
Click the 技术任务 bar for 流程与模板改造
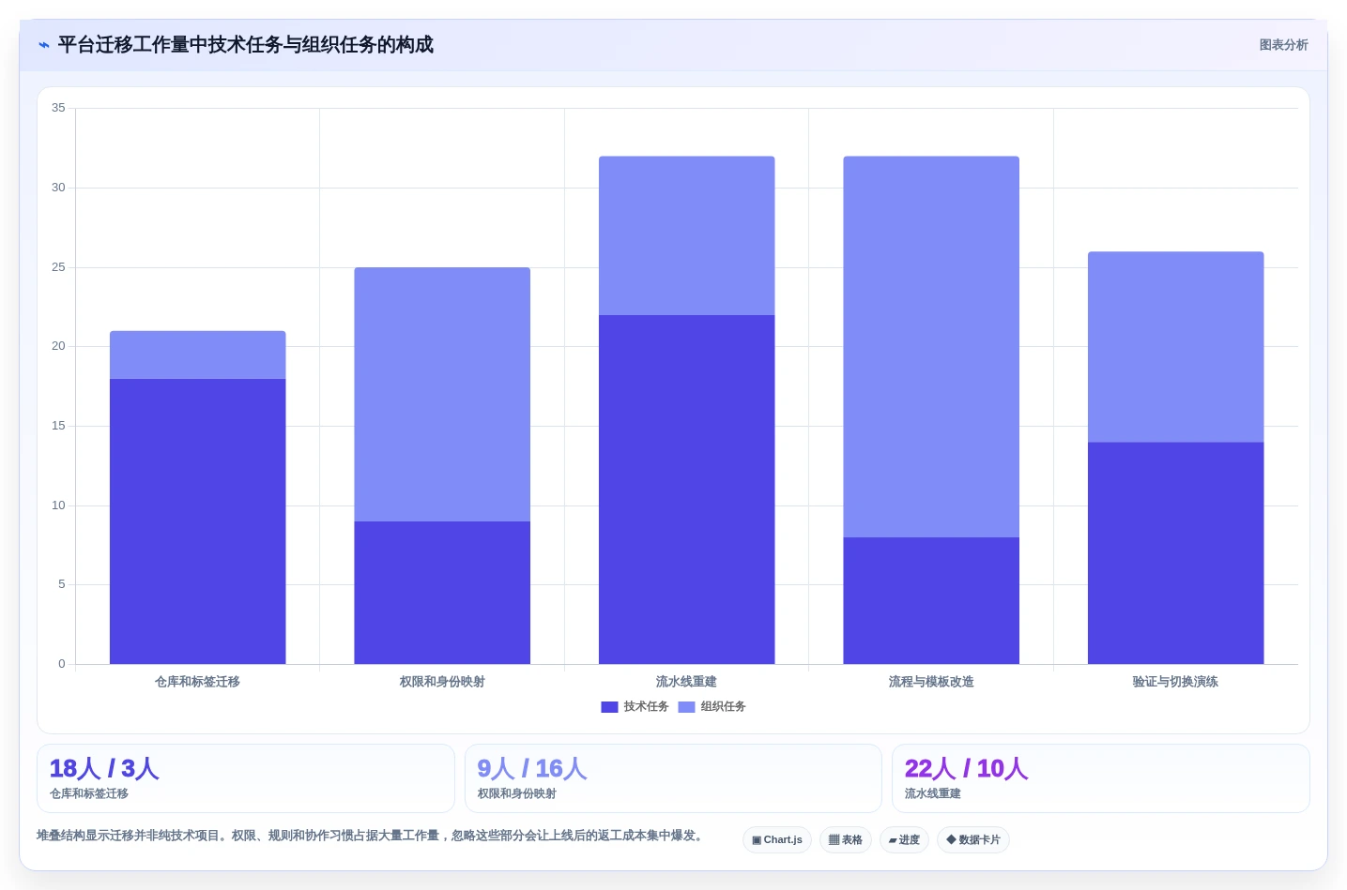[931, 600]
